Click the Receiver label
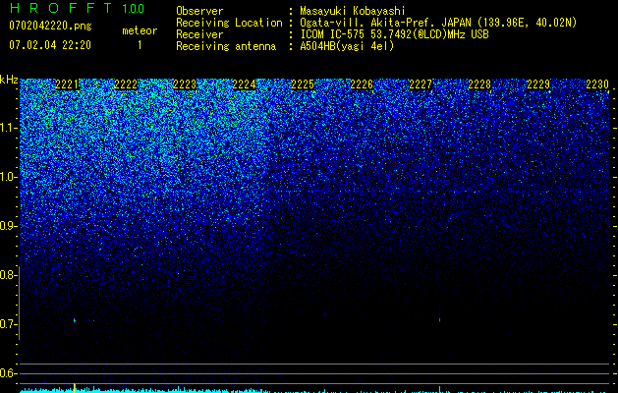Screen dimensions: 618x393 click(x=199, y=34)
